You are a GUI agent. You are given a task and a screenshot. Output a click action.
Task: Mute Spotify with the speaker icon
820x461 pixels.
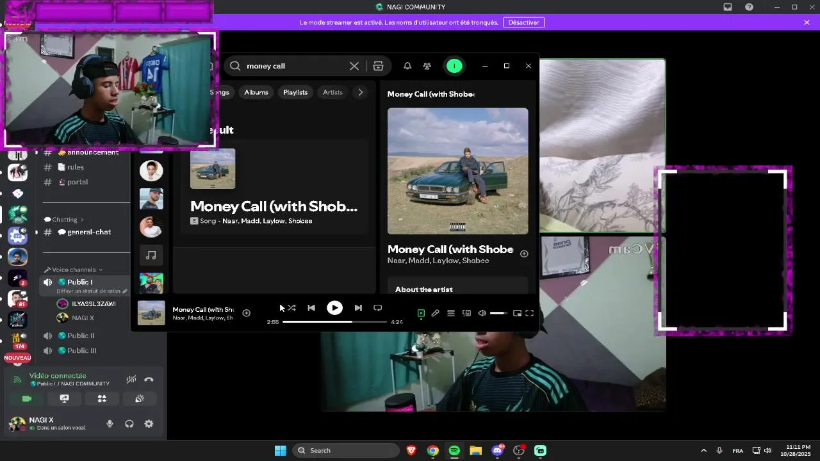[x=482, y=313]
